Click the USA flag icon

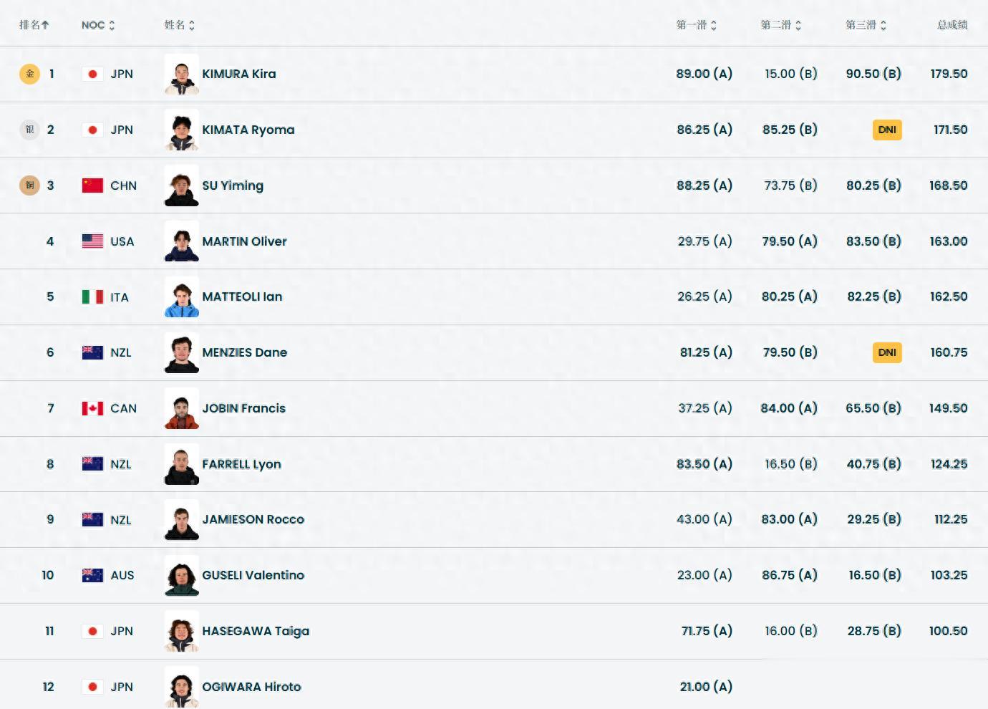coord(92,241)
